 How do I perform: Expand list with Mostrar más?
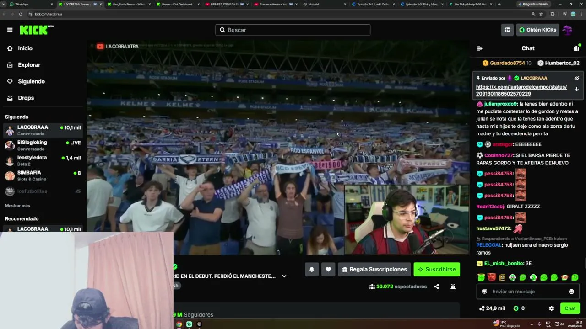pos(17,206)
